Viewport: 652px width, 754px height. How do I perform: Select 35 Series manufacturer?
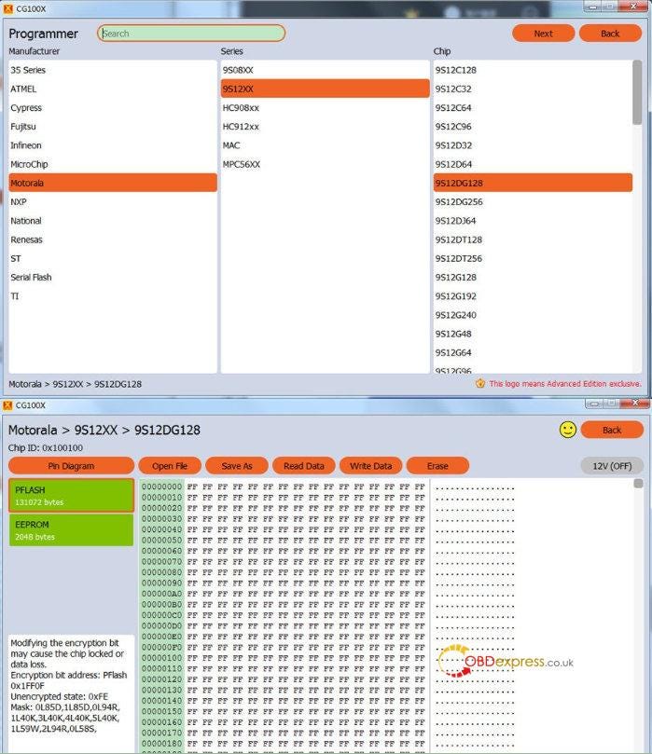[x=113, y=70]
